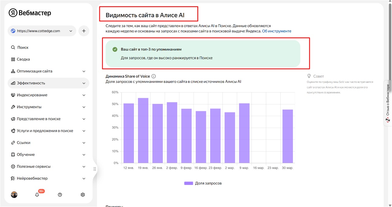Expand the Оптимизация сайта section
This screenshot has width=392, height=207.
point(48,71)
